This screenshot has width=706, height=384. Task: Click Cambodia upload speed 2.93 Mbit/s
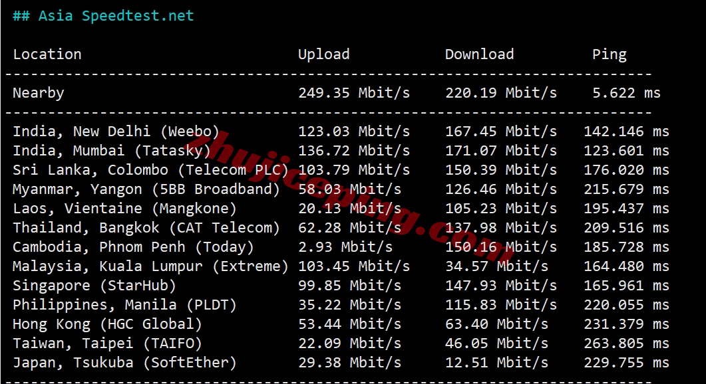click(x=345, y=247)
